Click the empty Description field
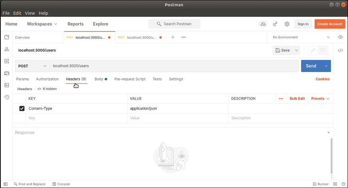This screenshot has height=188, width=348. (281, 118)
